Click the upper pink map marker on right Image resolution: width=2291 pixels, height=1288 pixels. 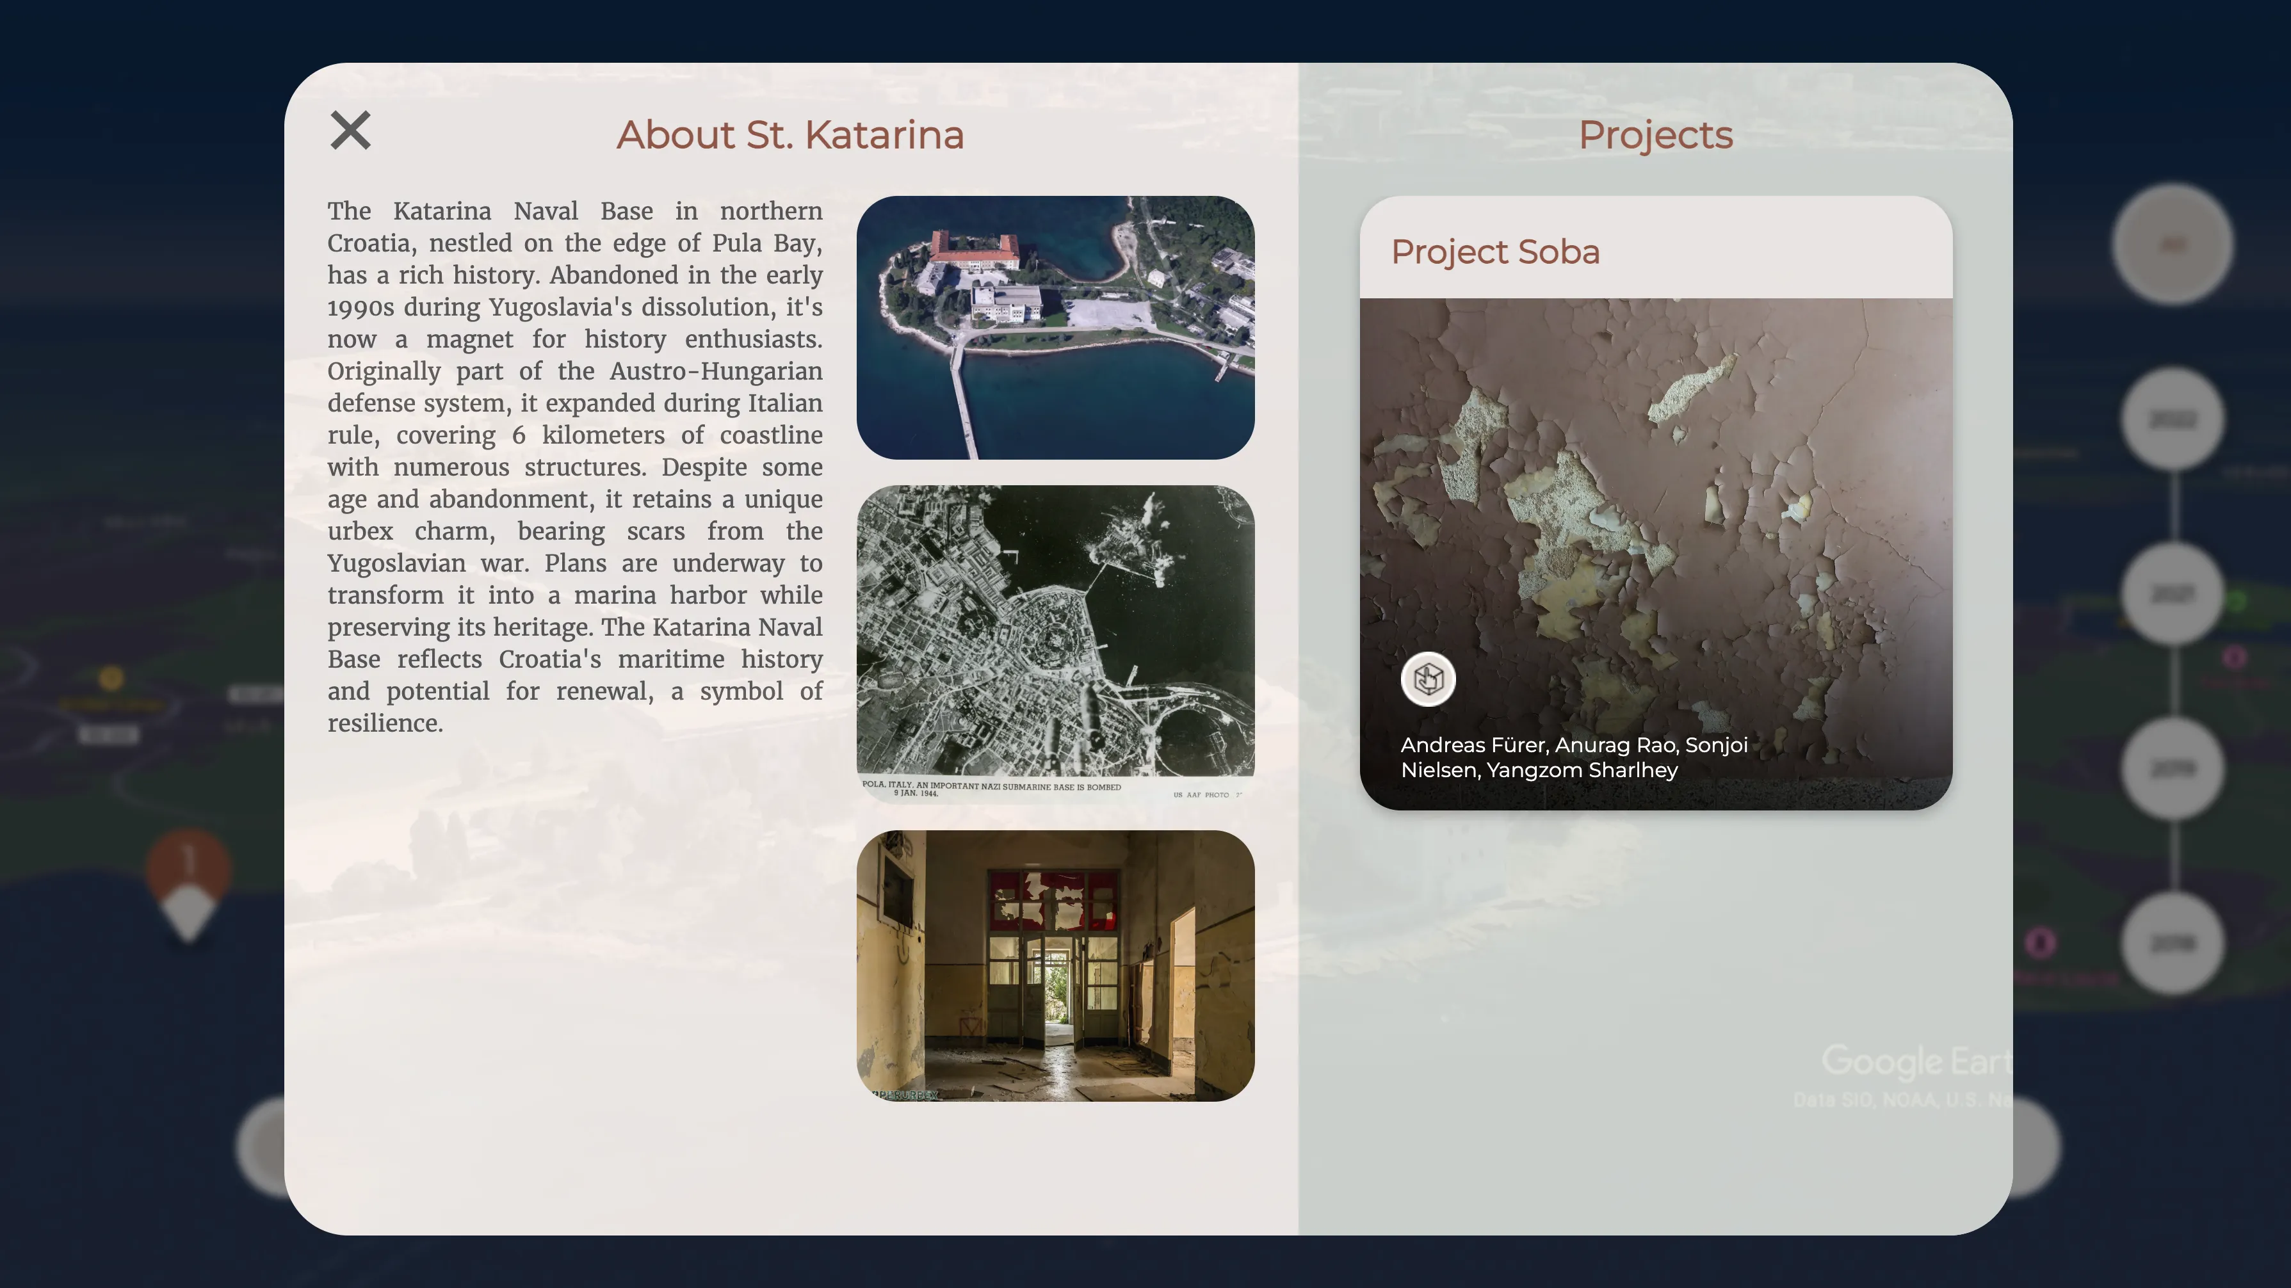coord(2234,658)
